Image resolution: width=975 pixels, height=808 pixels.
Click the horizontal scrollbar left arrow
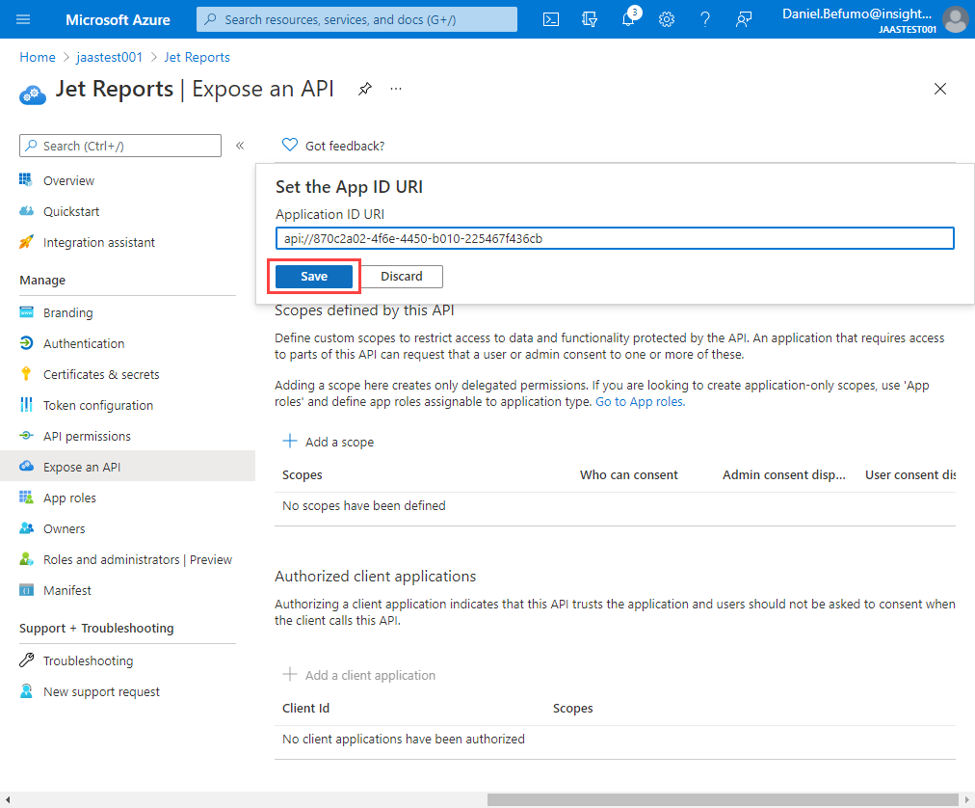coord(8,800)
